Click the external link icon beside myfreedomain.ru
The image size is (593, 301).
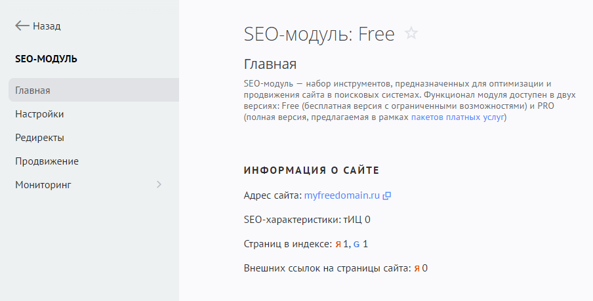387,195
